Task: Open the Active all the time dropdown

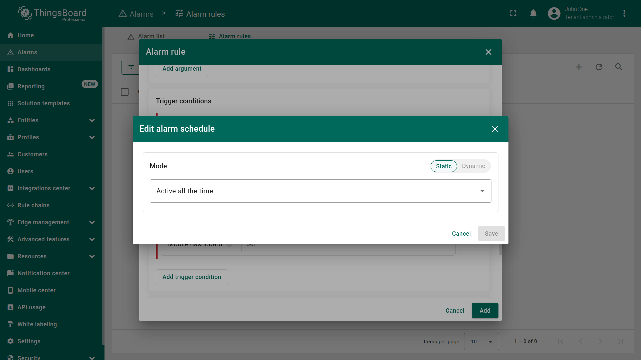Action: (320, 191)
